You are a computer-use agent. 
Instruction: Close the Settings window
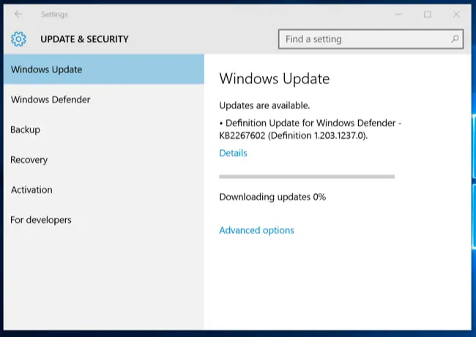pos(456,14)
